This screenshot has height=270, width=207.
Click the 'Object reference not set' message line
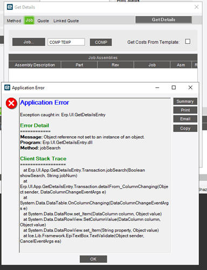tap(82, 137)
